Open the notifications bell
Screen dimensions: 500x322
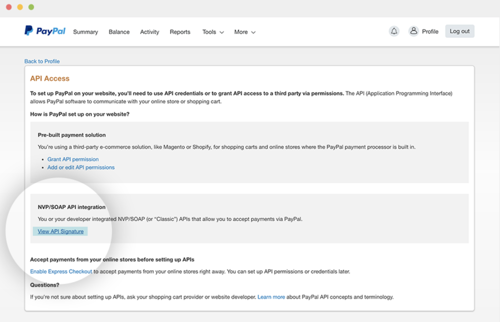pos(394,31)
